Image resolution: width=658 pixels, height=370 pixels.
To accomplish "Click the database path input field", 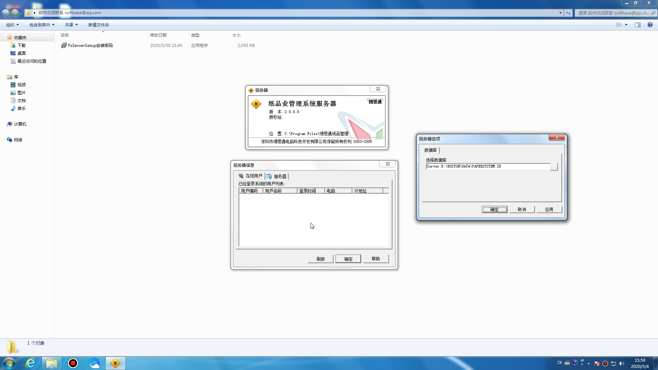I will 487,166.
